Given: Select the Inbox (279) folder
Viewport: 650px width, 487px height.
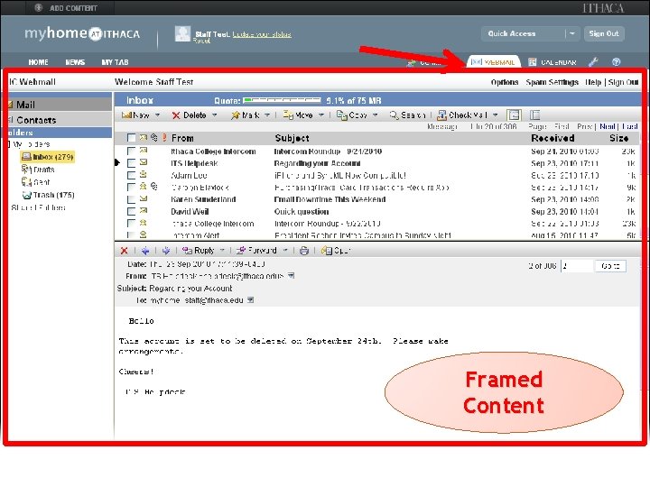Looking at the screenshot, I should coord(47,157).
